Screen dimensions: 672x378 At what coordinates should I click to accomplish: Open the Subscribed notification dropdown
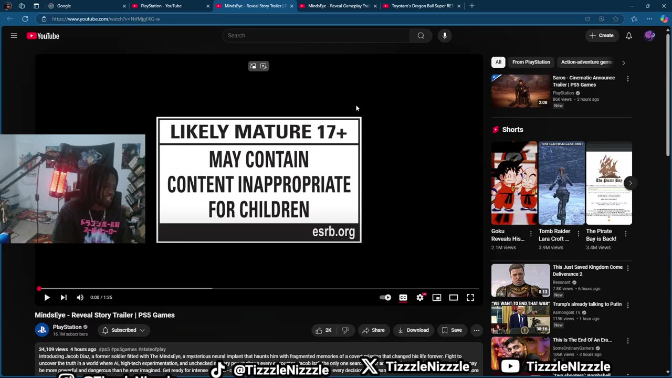point(123,330)
